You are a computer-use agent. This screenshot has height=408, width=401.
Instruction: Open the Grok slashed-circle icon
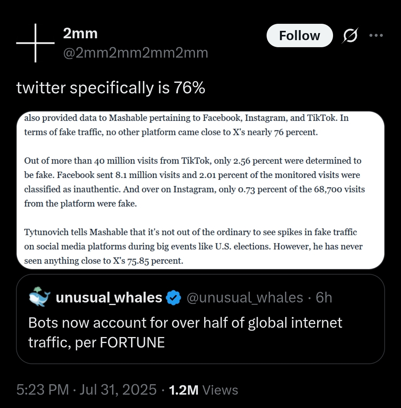350,35
